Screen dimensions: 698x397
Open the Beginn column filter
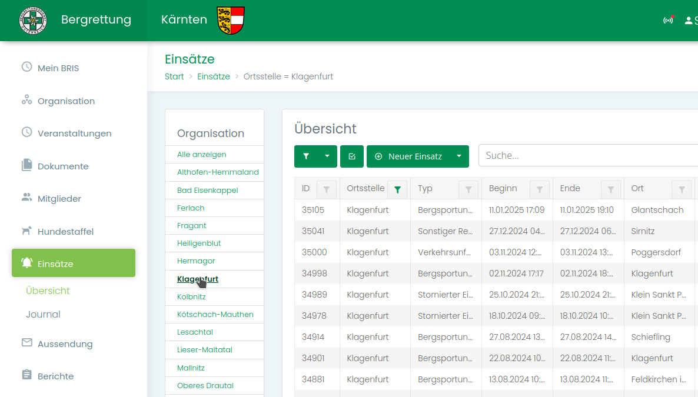click(540, 189)
